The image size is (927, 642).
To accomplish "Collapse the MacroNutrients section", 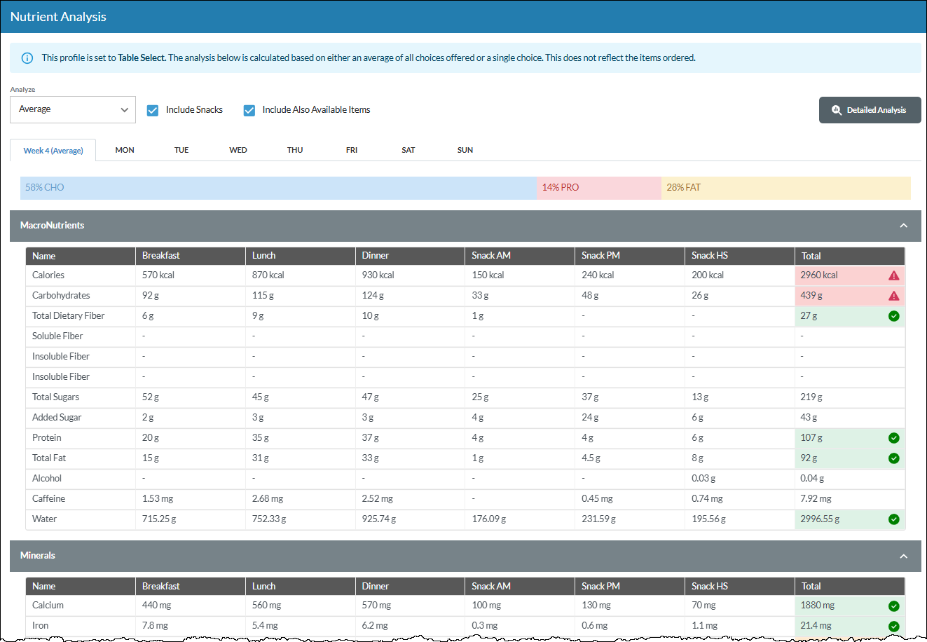I will [x=904, y=226].
